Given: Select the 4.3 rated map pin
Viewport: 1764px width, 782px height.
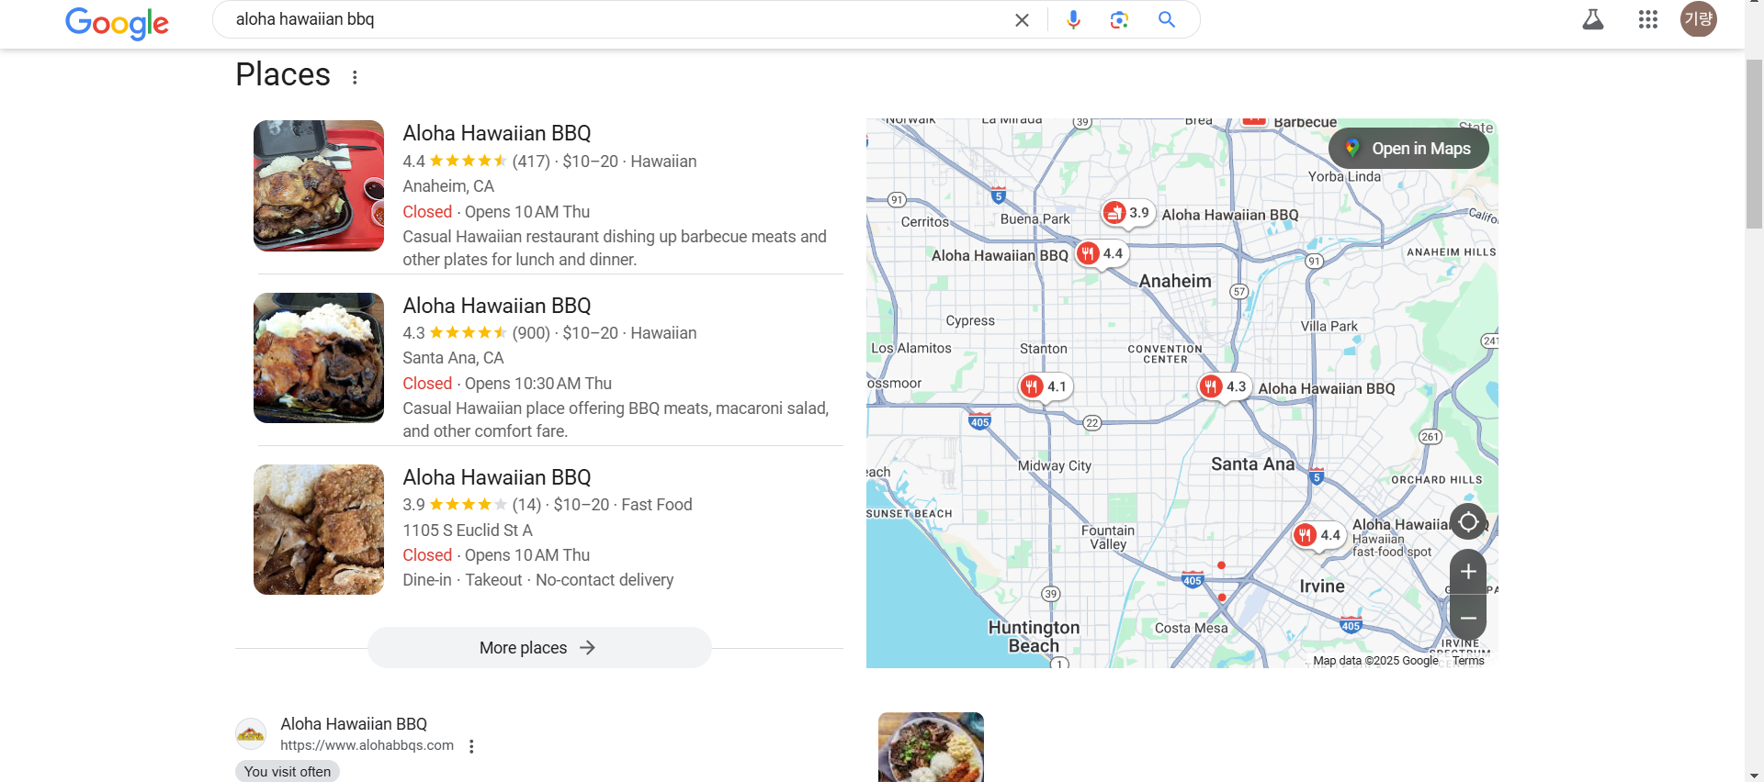Looking at the screenshot, I should [x=1225, y=386].
